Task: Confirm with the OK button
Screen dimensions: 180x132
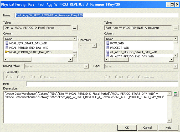Action: click(x=127, y=128)
